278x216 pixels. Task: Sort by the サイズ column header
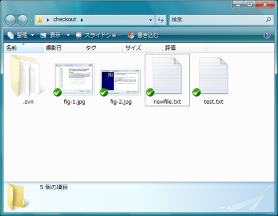[x=142, y=48]
